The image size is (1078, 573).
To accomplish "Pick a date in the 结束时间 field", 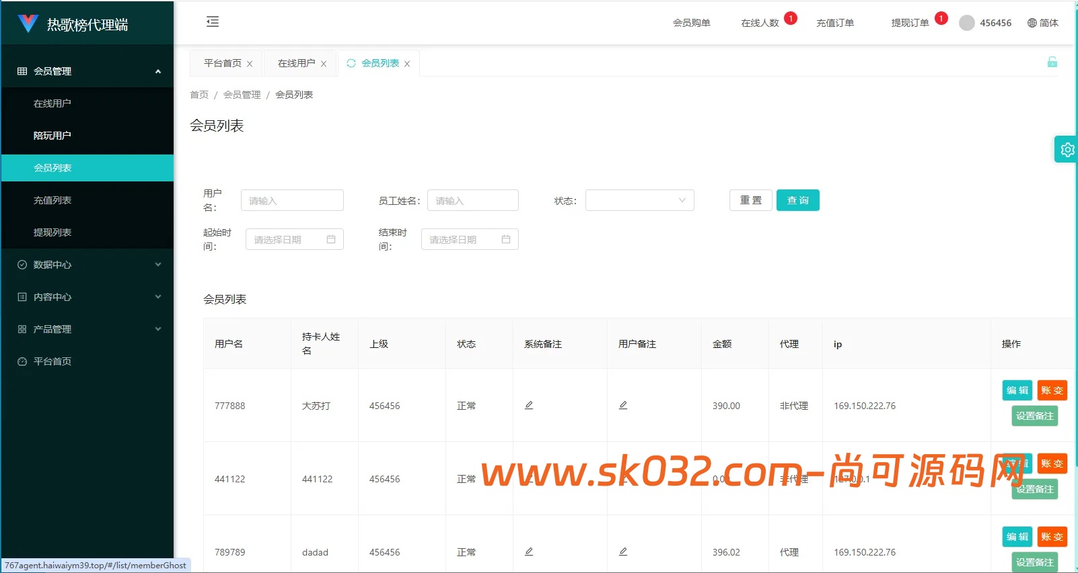I will [x=470, y=239].
